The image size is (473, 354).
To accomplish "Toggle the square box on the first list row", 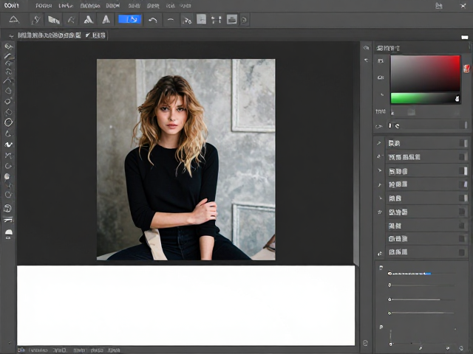I will point(463,143).
